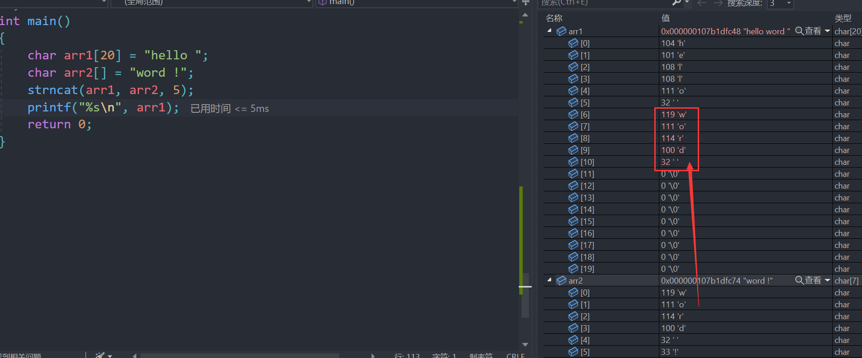
Task: Click the icon of arr2 element [2]
Action: pos(573,316)
